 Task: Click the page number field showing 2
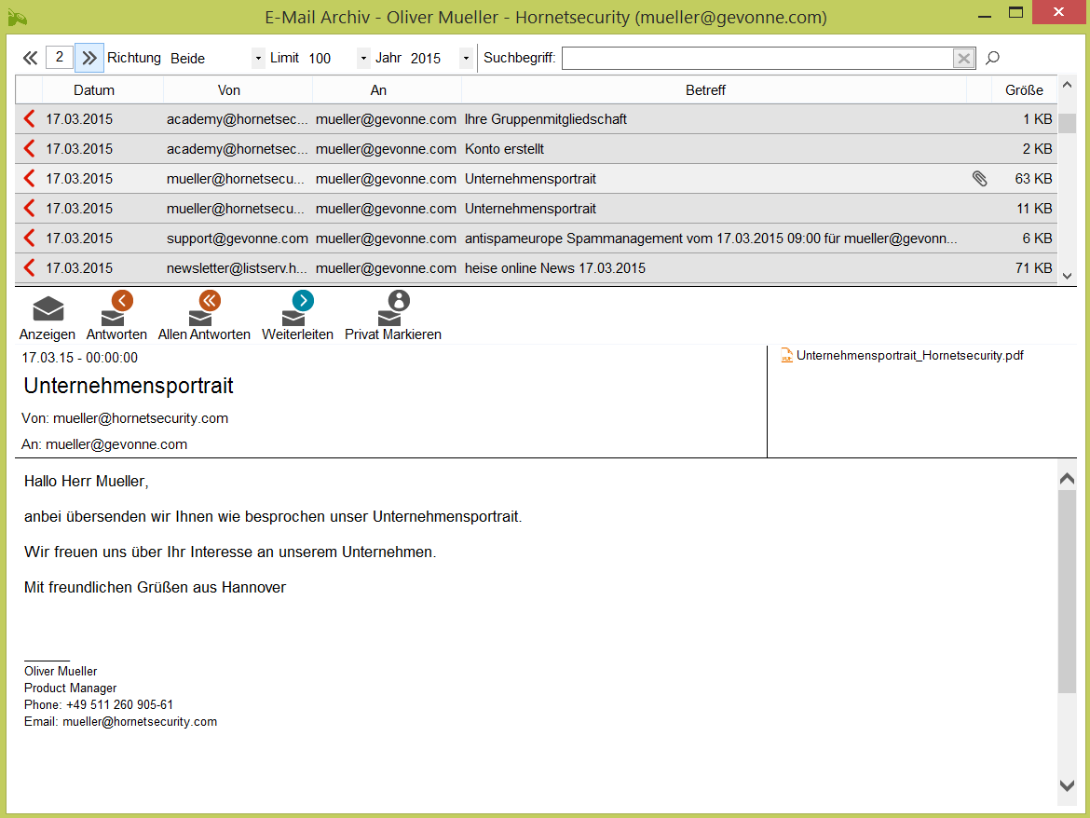(59, 57)
